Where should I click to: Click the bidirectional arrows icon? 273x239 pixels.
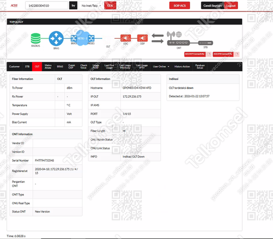158,38
